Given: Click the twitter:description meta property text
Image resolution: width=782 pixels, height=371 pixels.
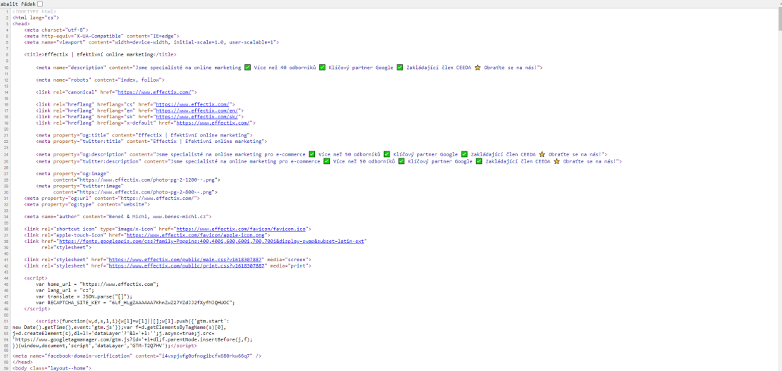Looking at the screenshot, I should click(329, 162).
